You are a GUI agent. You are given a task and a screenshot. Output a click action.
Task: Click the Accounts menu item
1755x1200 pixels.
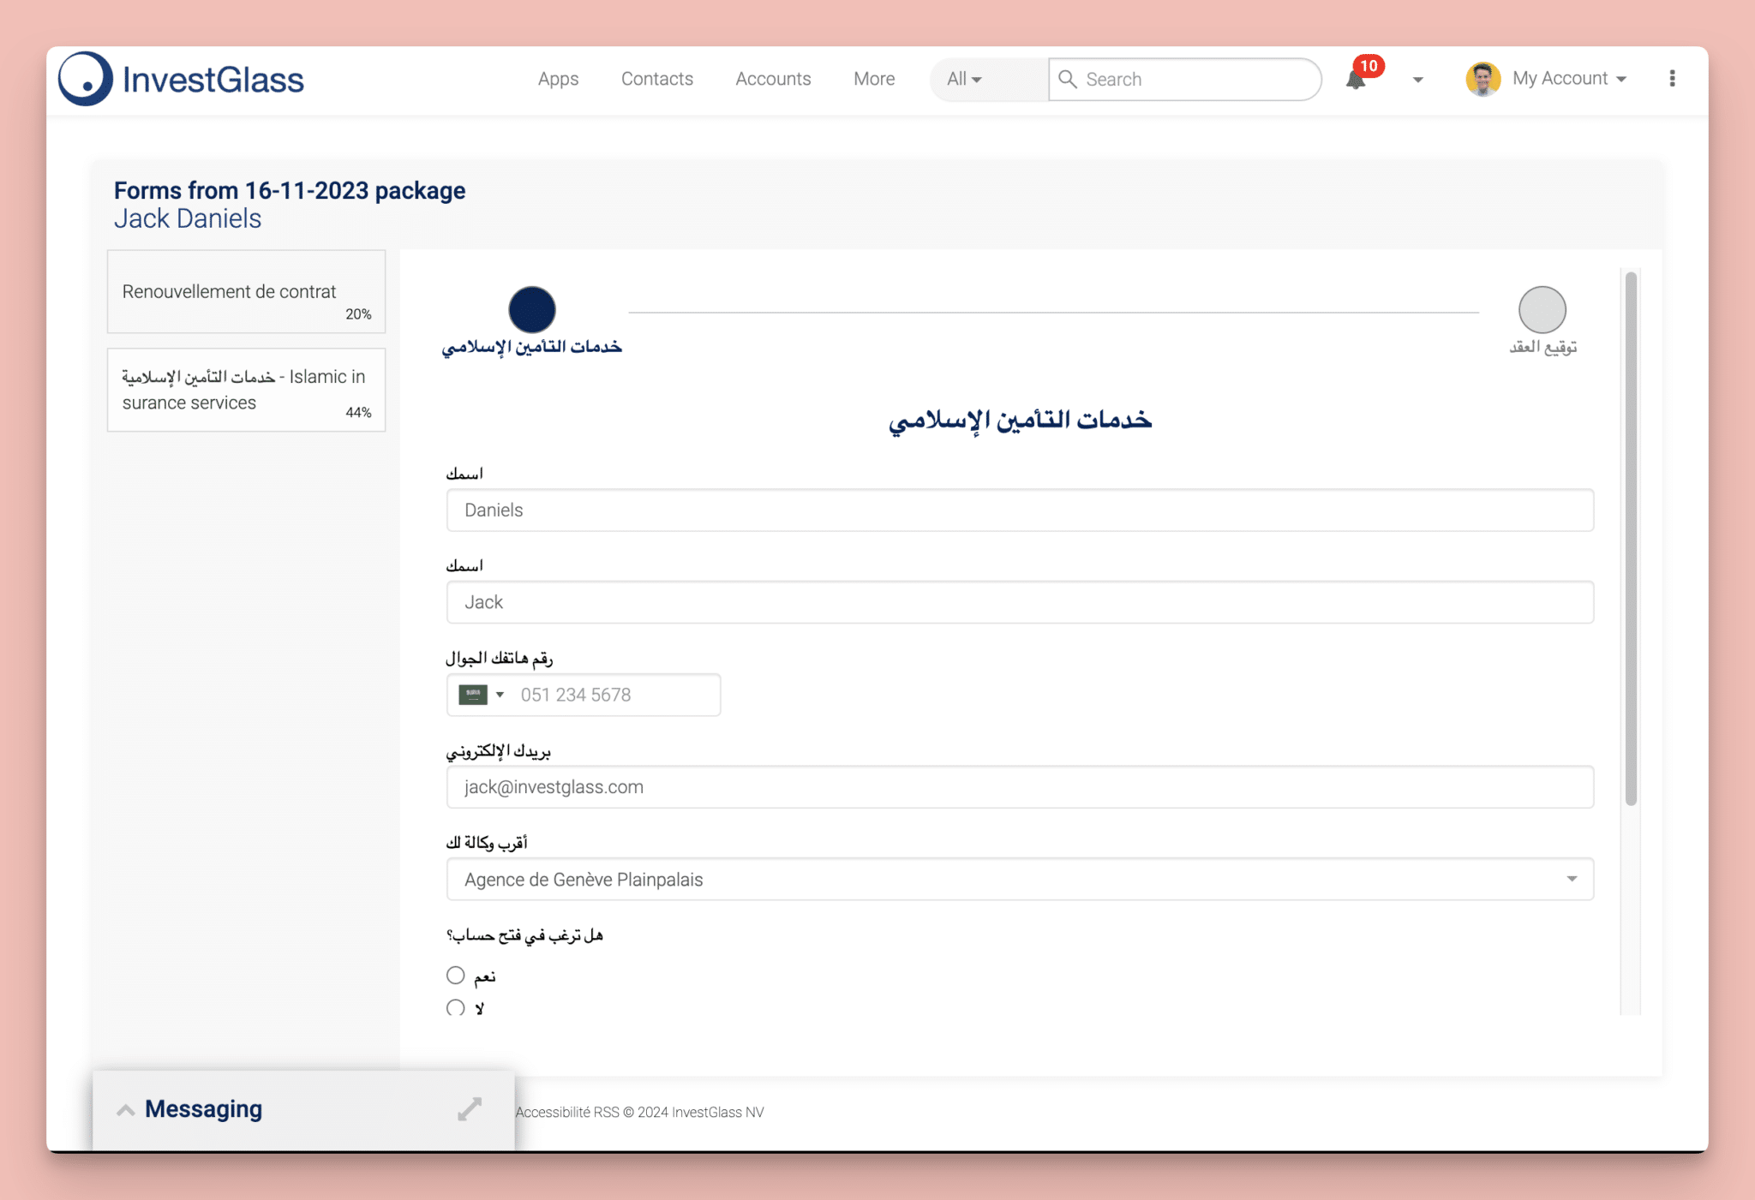[x=774, y=79]
